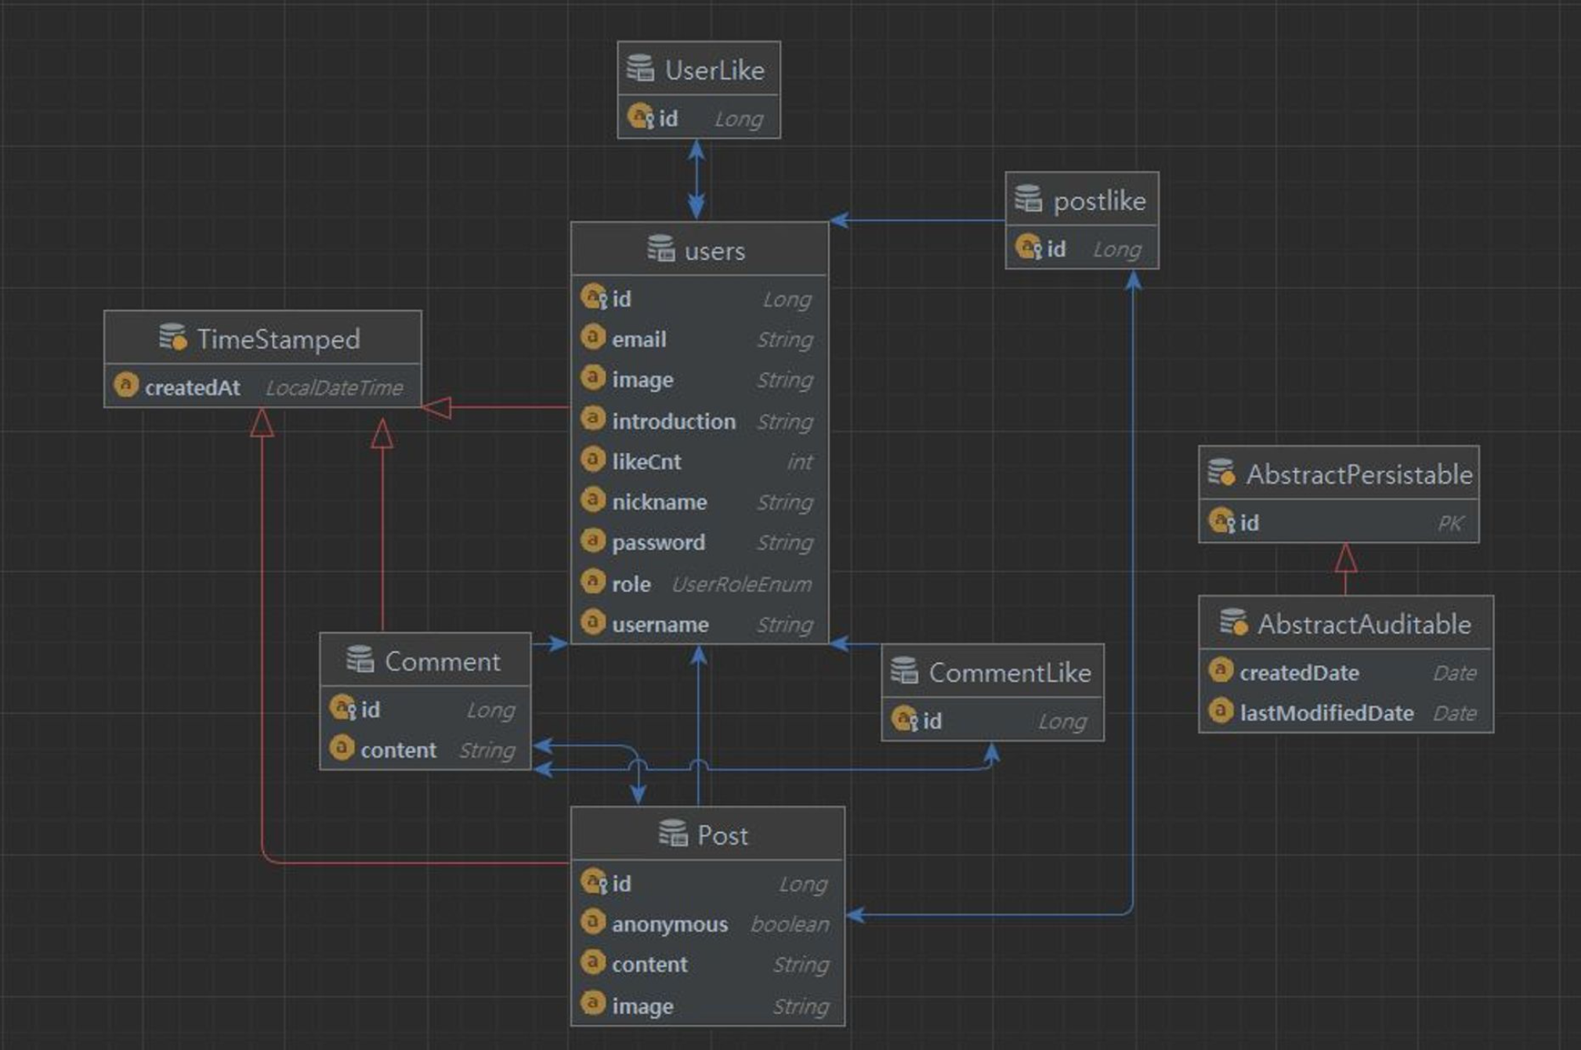Select the role UserRoleEnum field row
This screenshot has width=1581, height=1050.
click(x=631, y=585)
